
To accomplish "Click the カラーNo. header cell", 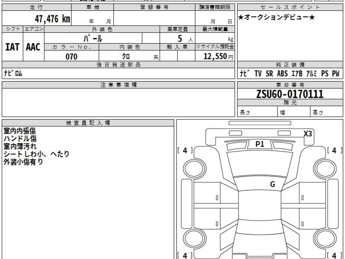I will coord(72,47).
